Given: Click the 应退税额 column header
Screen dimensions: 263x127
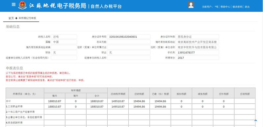Looking at the screenshot, I should click(x=245, y=93).
